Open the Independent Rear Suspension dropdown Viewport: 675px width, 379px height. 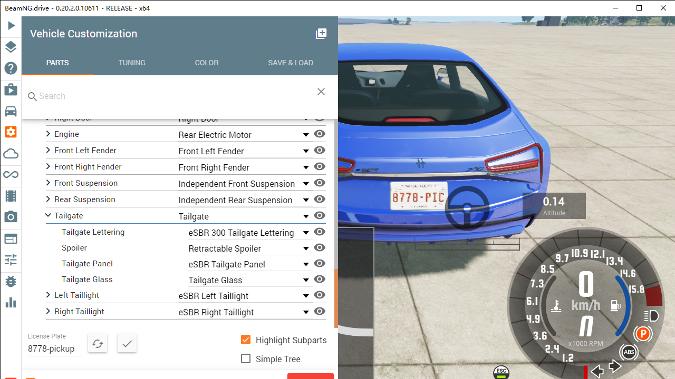(x=244, y=200)
